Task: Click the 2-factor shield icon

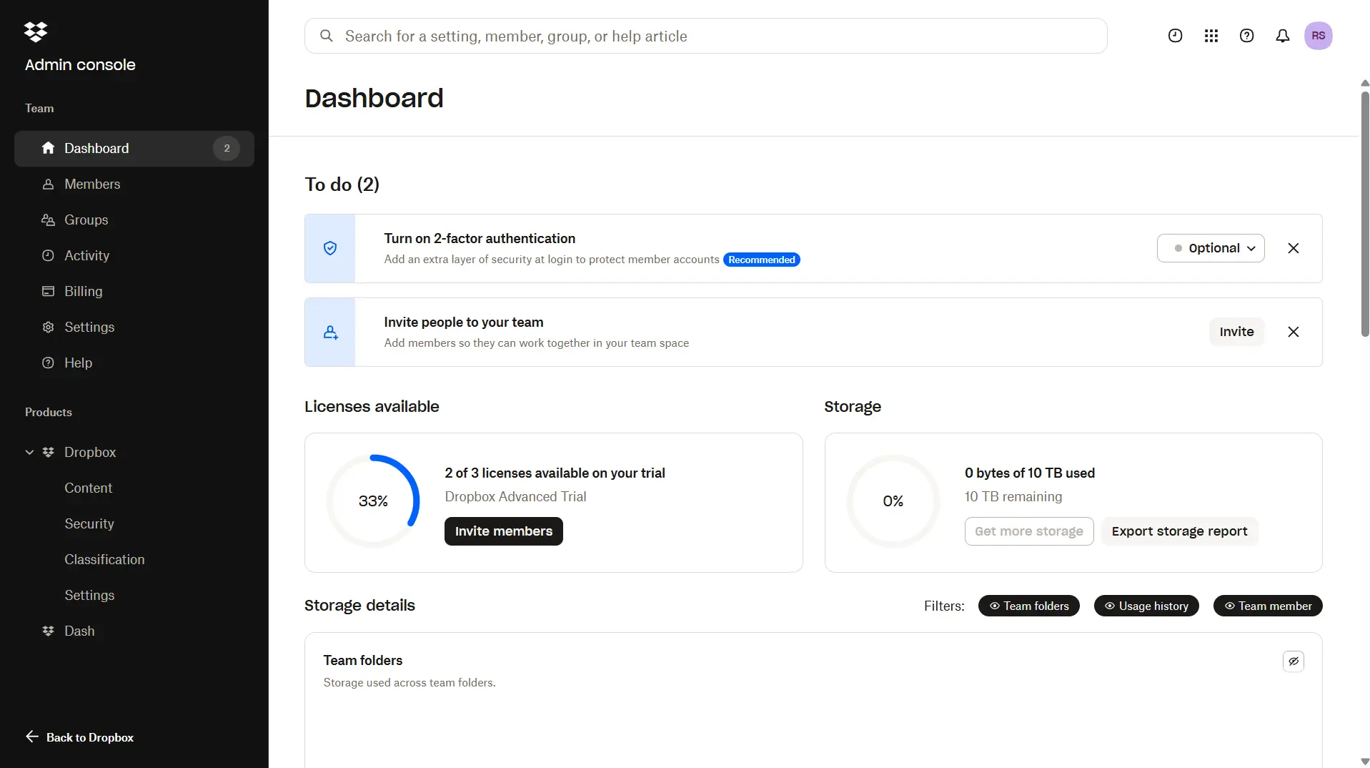Action: 330,248
